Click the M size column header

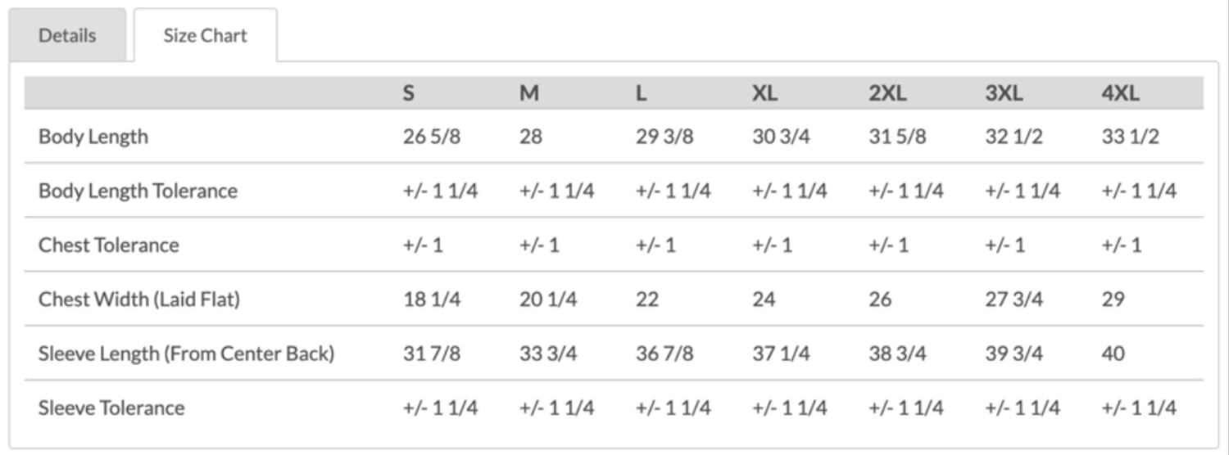pyautogui.click(x=529, y=93)
